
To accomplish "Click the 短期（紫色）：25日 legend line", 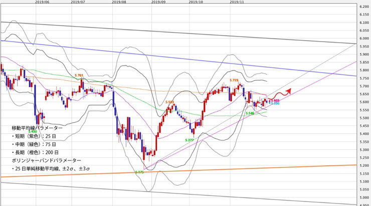I will pos(34,136).
